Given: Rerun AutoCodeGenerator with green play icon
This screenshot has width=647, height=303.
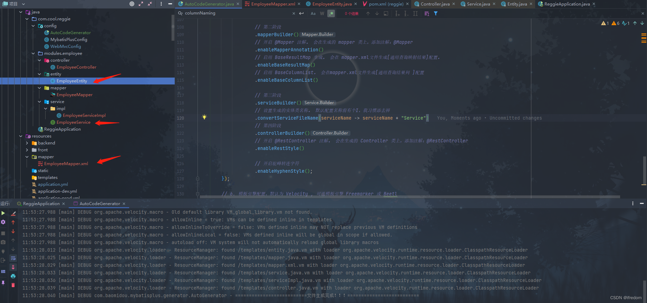Looking at the screenshot, I should tap(3, 213).
